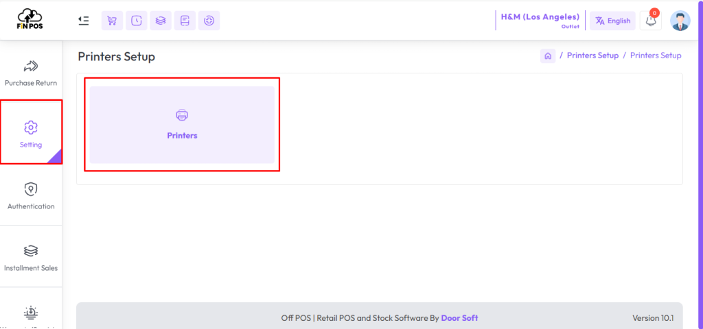This screenshot has height=329, width=703.
Task: Open the Printers card
Action: tap(182, 125)
